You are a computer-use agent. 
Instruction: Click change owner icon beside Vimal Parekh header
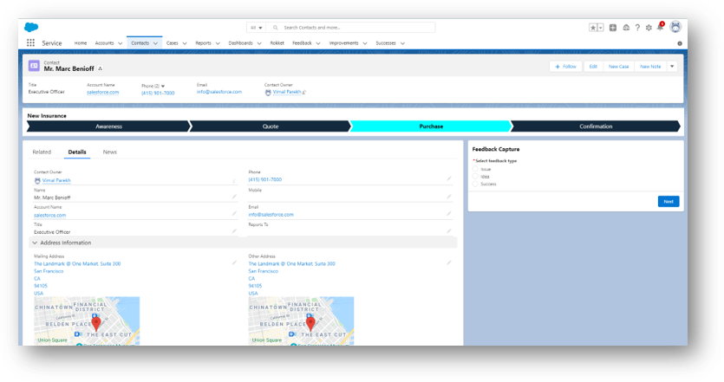304,93
